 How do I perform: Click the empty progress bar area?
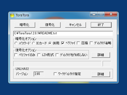click(57, 64)
